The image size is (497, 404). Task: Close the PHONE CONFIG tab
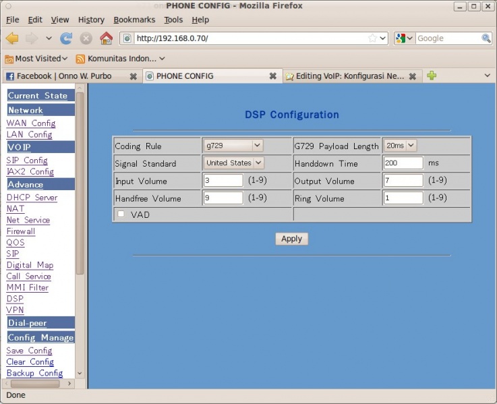272,76
